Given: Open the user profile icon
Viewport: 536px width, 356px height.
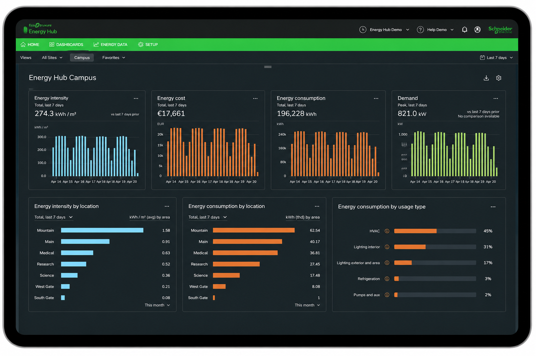Looking at the screenshot, I should coord(477,30).
